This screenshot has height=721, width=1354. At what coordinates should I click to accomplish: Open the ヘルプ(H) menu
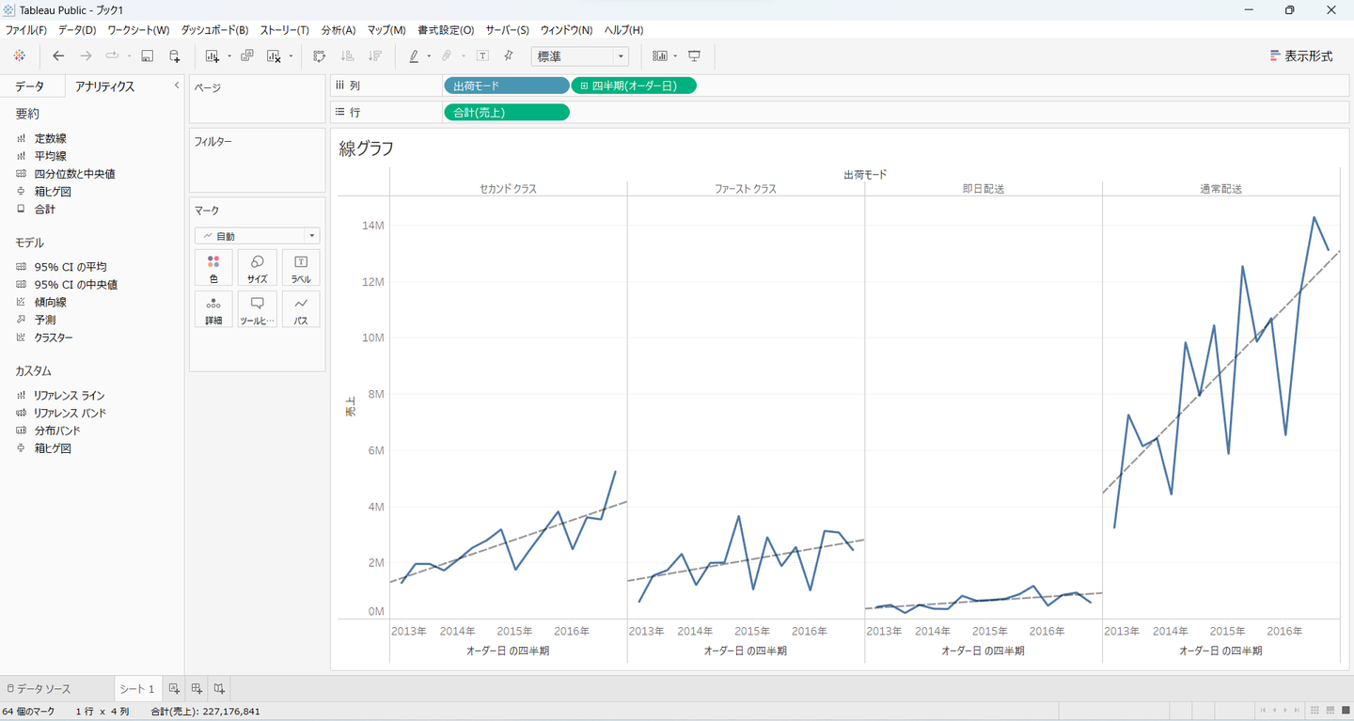pyautogui.click(x=623, y=30)
